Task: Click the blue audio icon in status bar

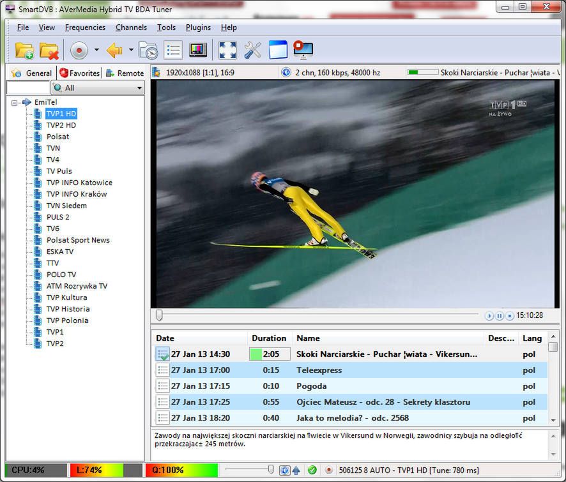Action: 285,470
